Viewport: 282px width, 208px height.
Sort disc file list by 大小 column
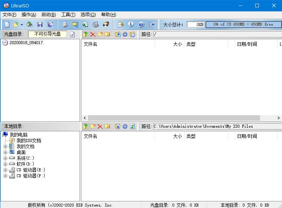[169, 44]
